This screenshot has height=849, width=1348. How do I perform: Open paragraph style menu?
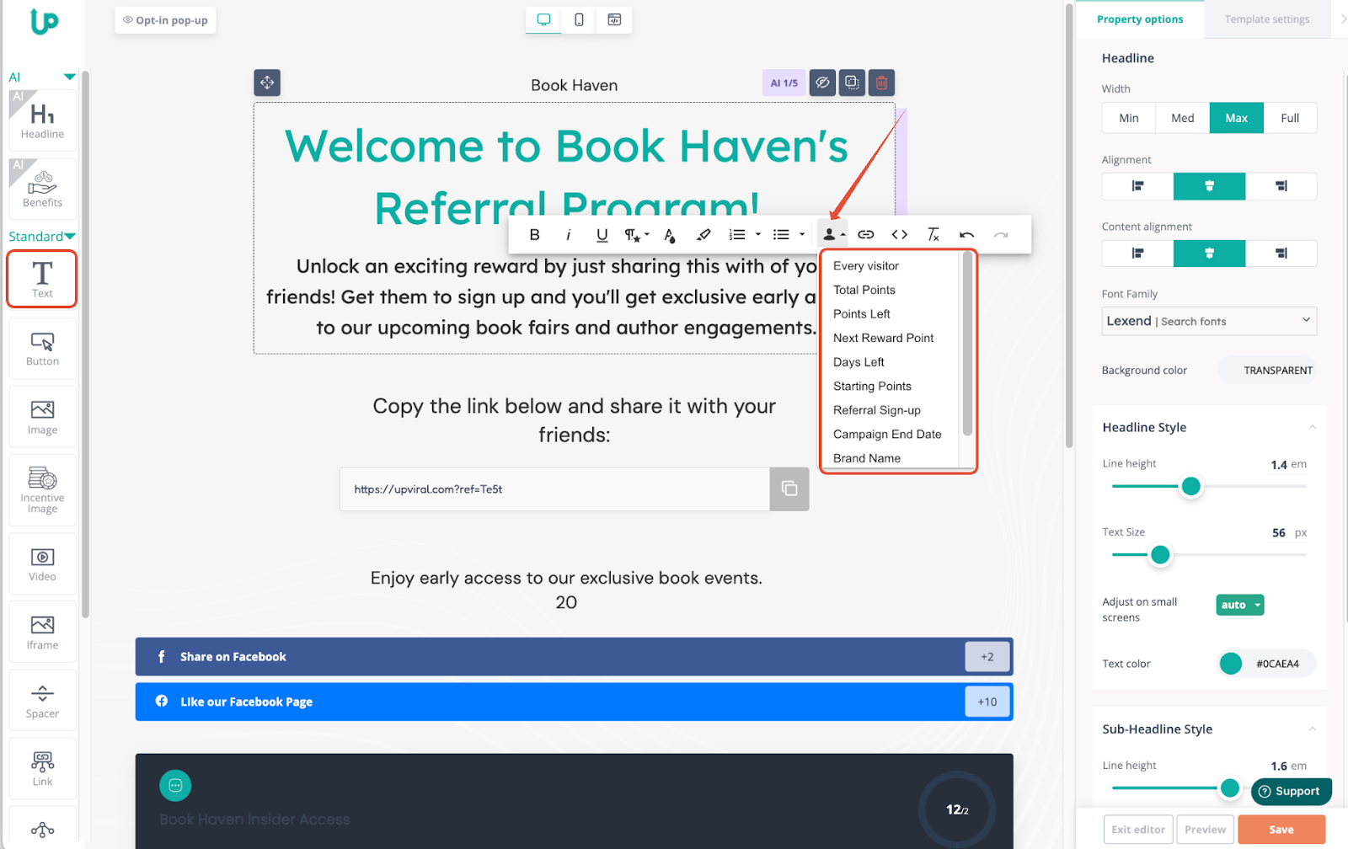(636, 235)
